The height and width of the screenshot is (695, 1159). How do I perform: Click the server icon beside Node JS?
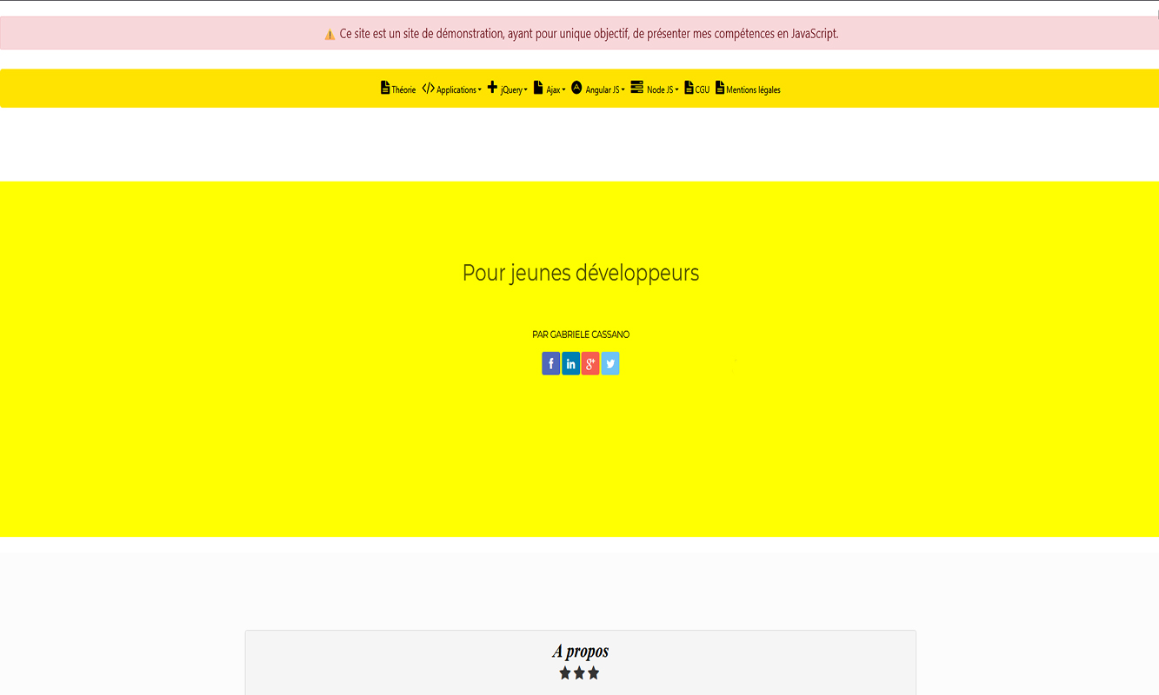(637, 88)
